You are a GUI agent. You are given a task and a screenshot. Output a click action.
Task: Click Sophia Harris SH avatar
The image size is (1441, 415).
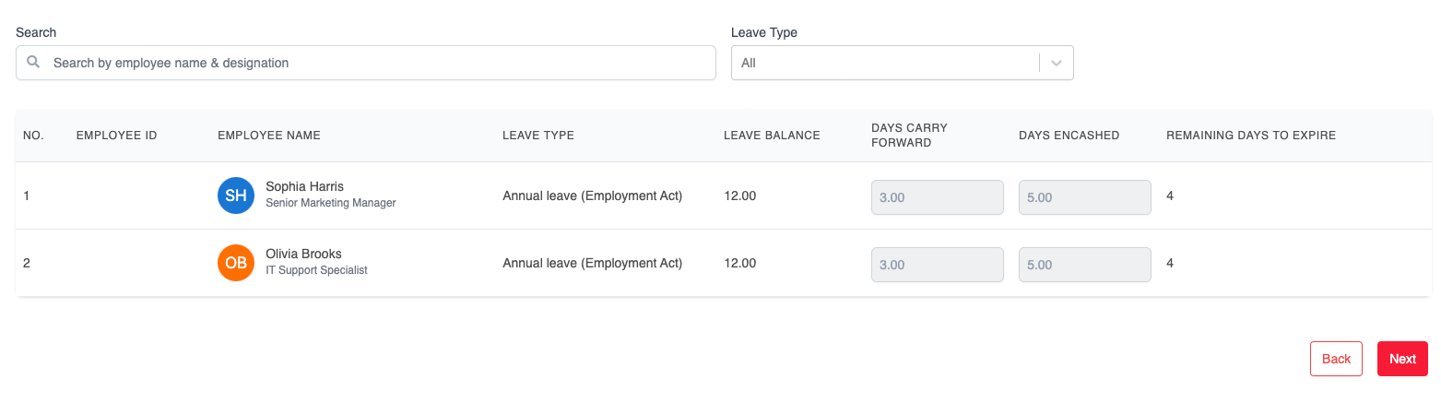pos(235,196)
